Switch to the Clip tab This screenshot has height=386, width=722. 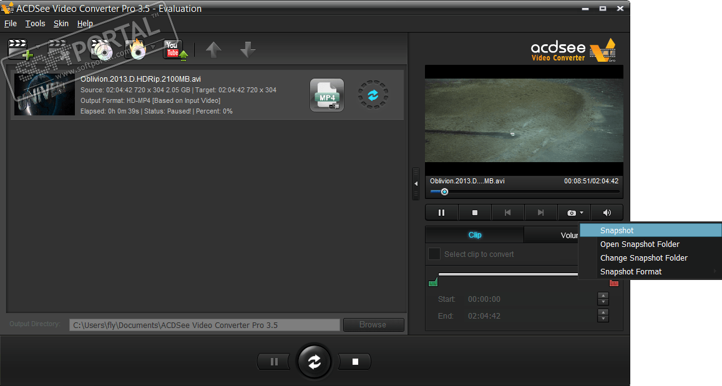(x=475, y=235)
